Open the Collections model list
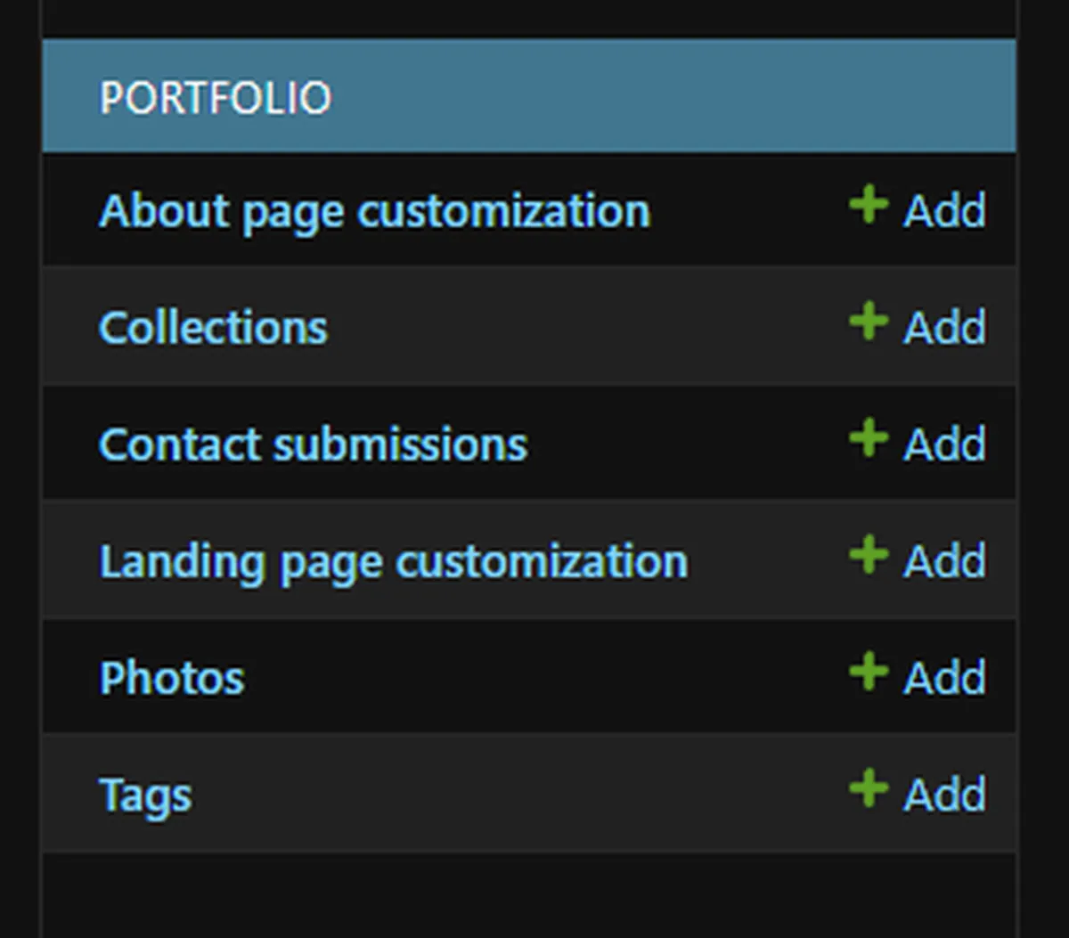 click(213, 328)
